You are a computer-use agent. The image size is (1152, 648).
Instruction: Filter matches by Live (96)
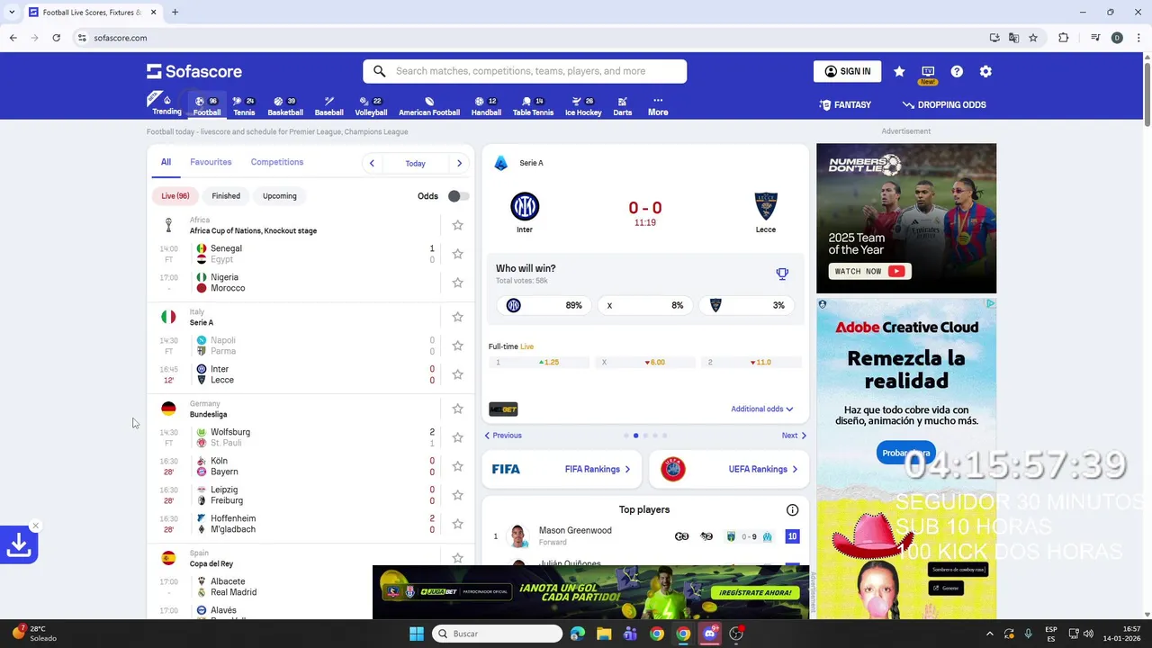(175, 195)
